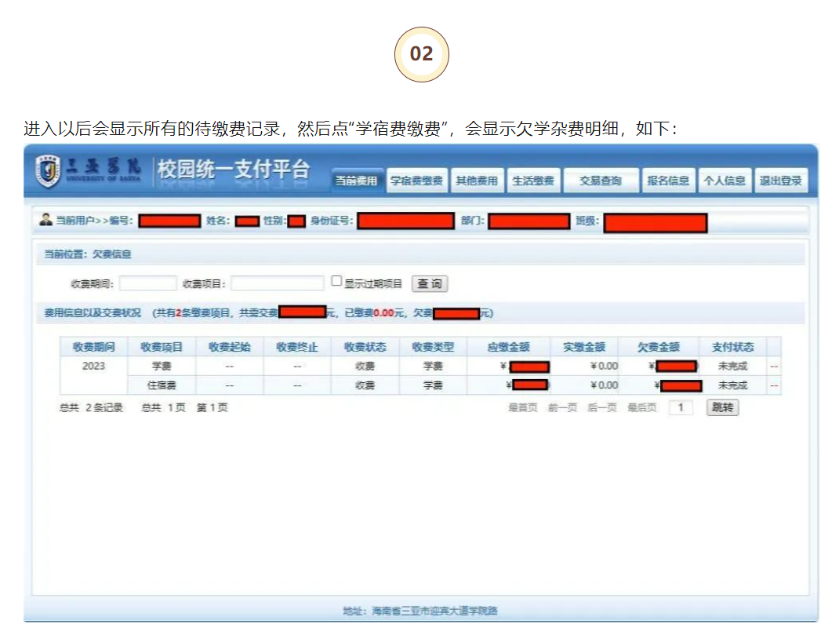Screen dimensions: 839x635
Task: Select the 住宿费 row in the table
Action: point(161,385)
